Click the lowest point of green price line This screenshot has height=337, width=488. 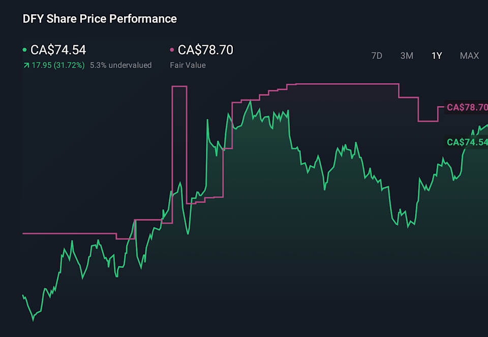click(x=33, y=320)
